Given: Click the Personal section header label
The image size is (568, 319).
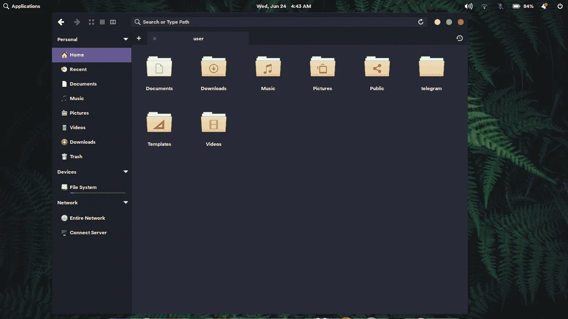Looking at the screenshot, I should pos(67,39).
